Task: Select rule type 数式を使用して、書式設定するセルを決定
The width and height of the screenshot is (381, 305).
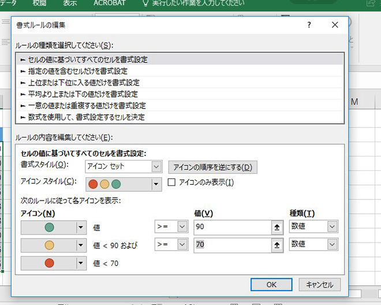Action: click(x=180, y=117)
